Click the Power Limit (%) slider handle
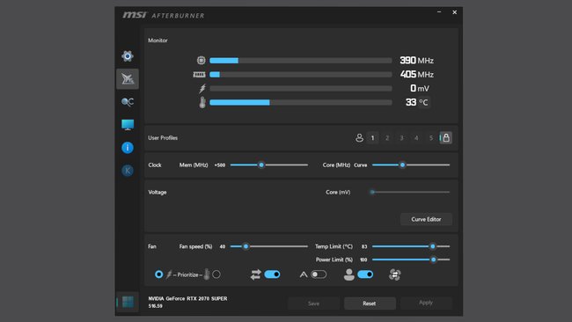Screen dimensions: 572x322 tap(433, 260)
